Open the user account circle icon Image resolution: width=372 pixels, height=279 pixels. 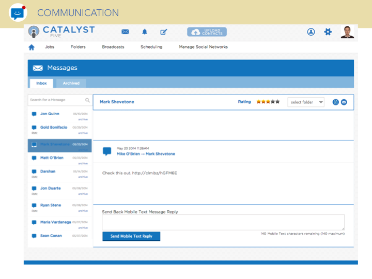311,32
